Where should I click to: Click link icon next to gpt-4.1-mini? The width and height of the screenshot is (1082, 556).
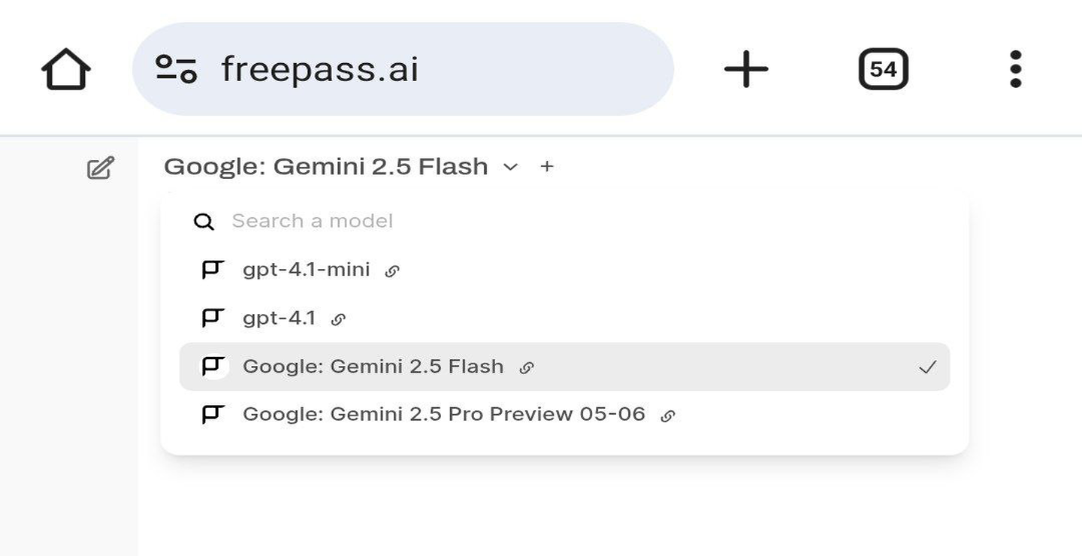pyautogui.click(x=391, y=271)
